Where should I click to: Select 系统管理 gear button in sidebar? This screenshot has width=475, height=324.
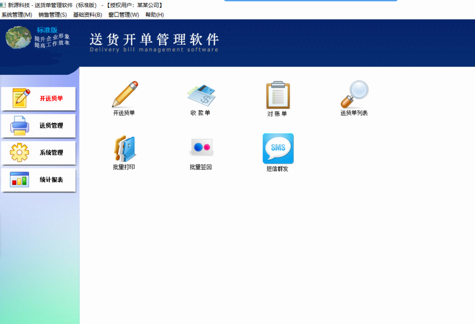coord(39,153)
